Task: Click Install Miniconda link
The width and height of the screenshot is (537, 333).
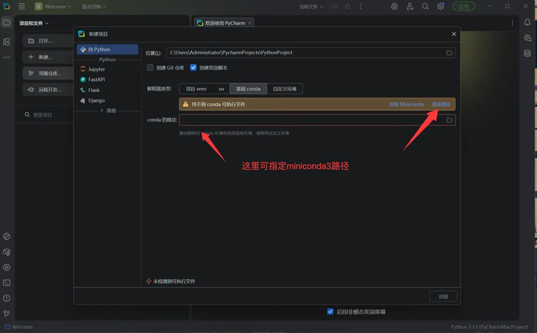Action: (406, 104)
